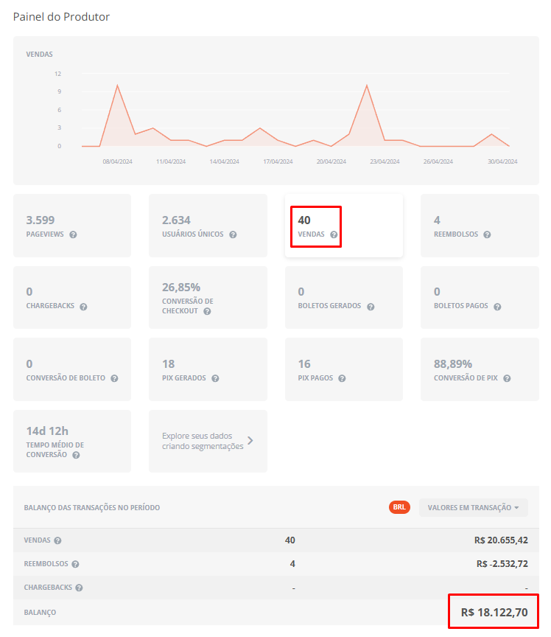Open help icon in Chargebacks balance row
The height and width of the screenshot is (637, 551).
[79, 588]
